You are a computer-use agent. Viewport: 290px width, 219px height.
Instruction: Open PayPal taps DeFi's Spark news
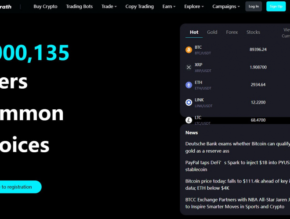click(x=237, y=166)
